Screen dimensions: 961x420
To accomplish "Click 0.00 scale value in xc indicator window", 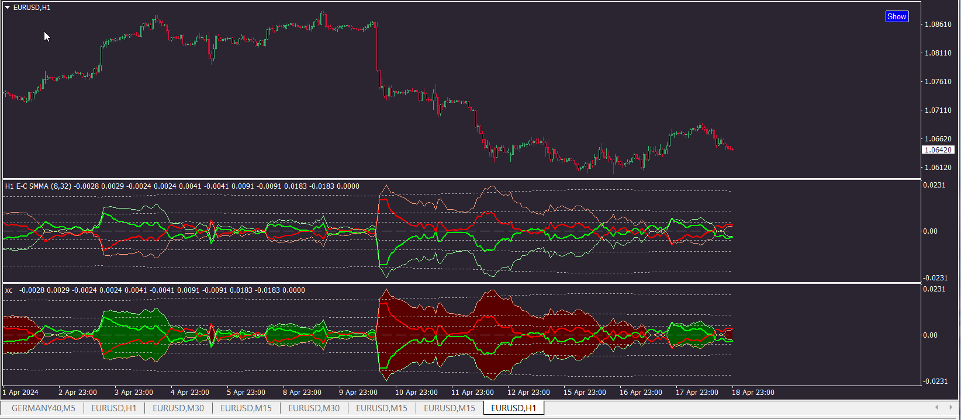I will (x=930, y=335).
